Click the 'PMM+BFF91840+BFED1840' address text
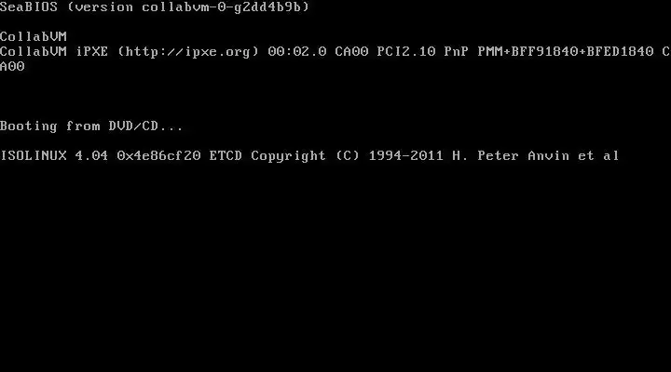The image size is (671, 372). pyautogui.click(x=566, y=52)
